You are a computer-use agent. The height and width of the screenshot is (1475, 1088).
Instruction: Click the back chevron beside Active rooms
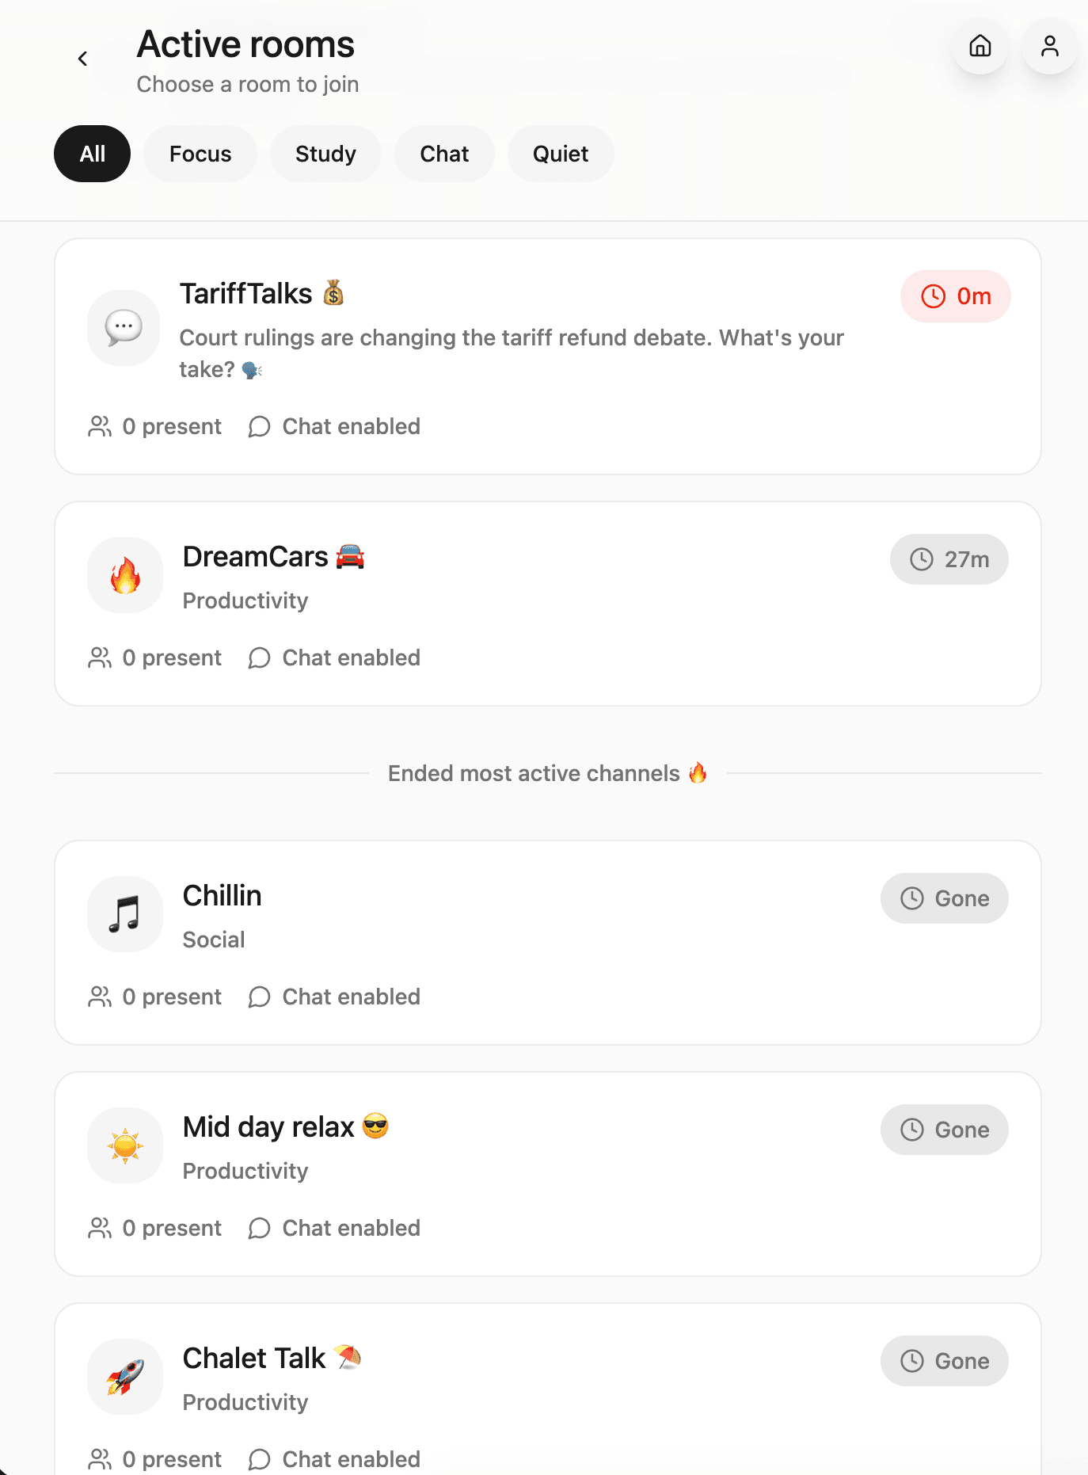82,59
